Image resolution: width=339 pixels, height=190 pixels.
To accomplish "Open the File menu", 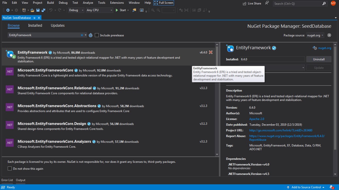I will click(5, 3).
